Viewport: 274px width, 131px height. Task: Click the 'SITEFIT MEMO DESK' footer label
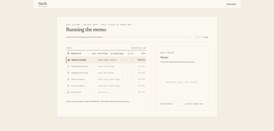click(194, 104)
